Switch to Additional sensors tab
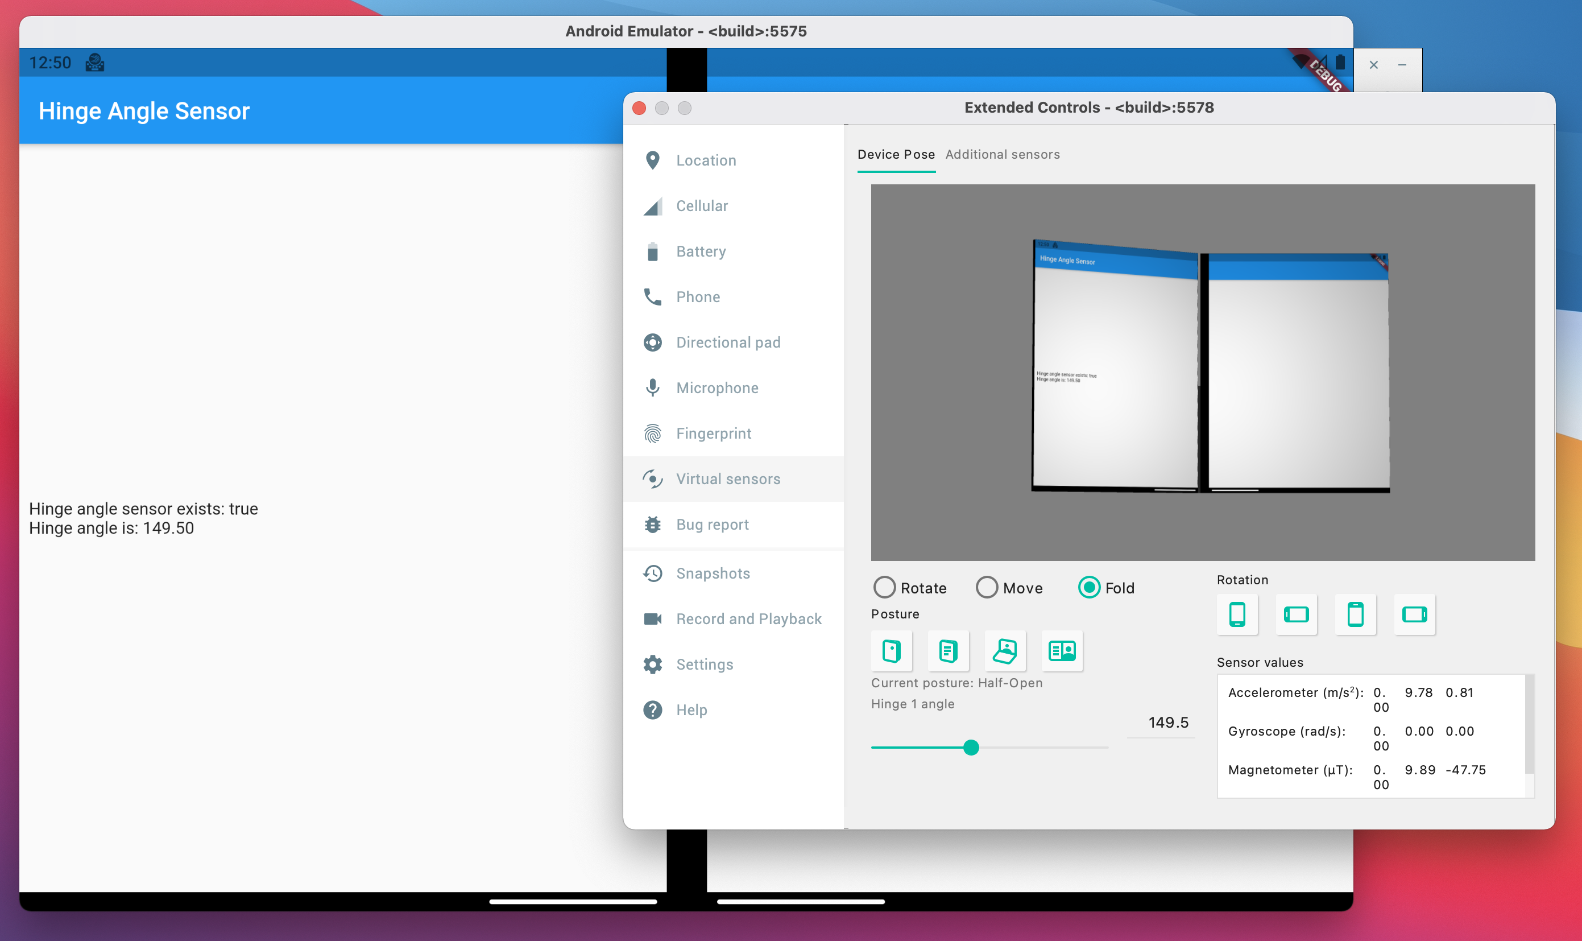The height and width of the screenshot is (941, 1582). tap(1001, 154)
